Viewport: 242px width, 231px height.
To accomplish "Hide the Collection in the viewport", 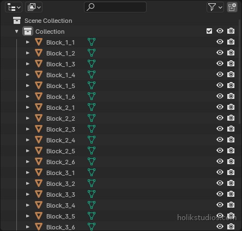I will click(x=220, y=31).
